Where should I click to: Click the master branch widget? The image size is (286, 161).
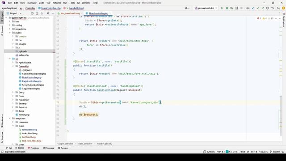coord(275,152)
